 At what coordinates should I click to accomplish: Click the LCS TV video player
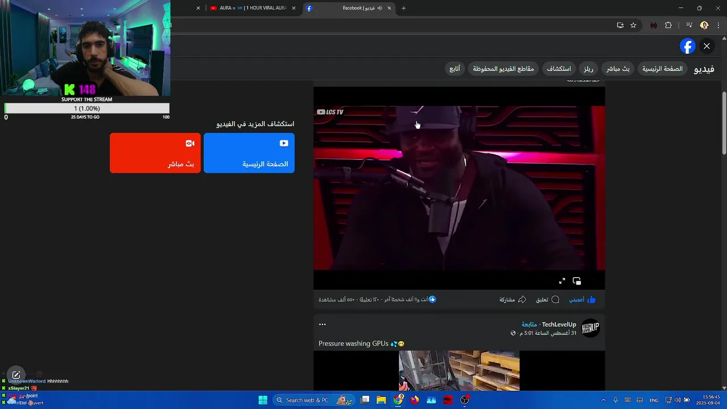coord(459,187)
